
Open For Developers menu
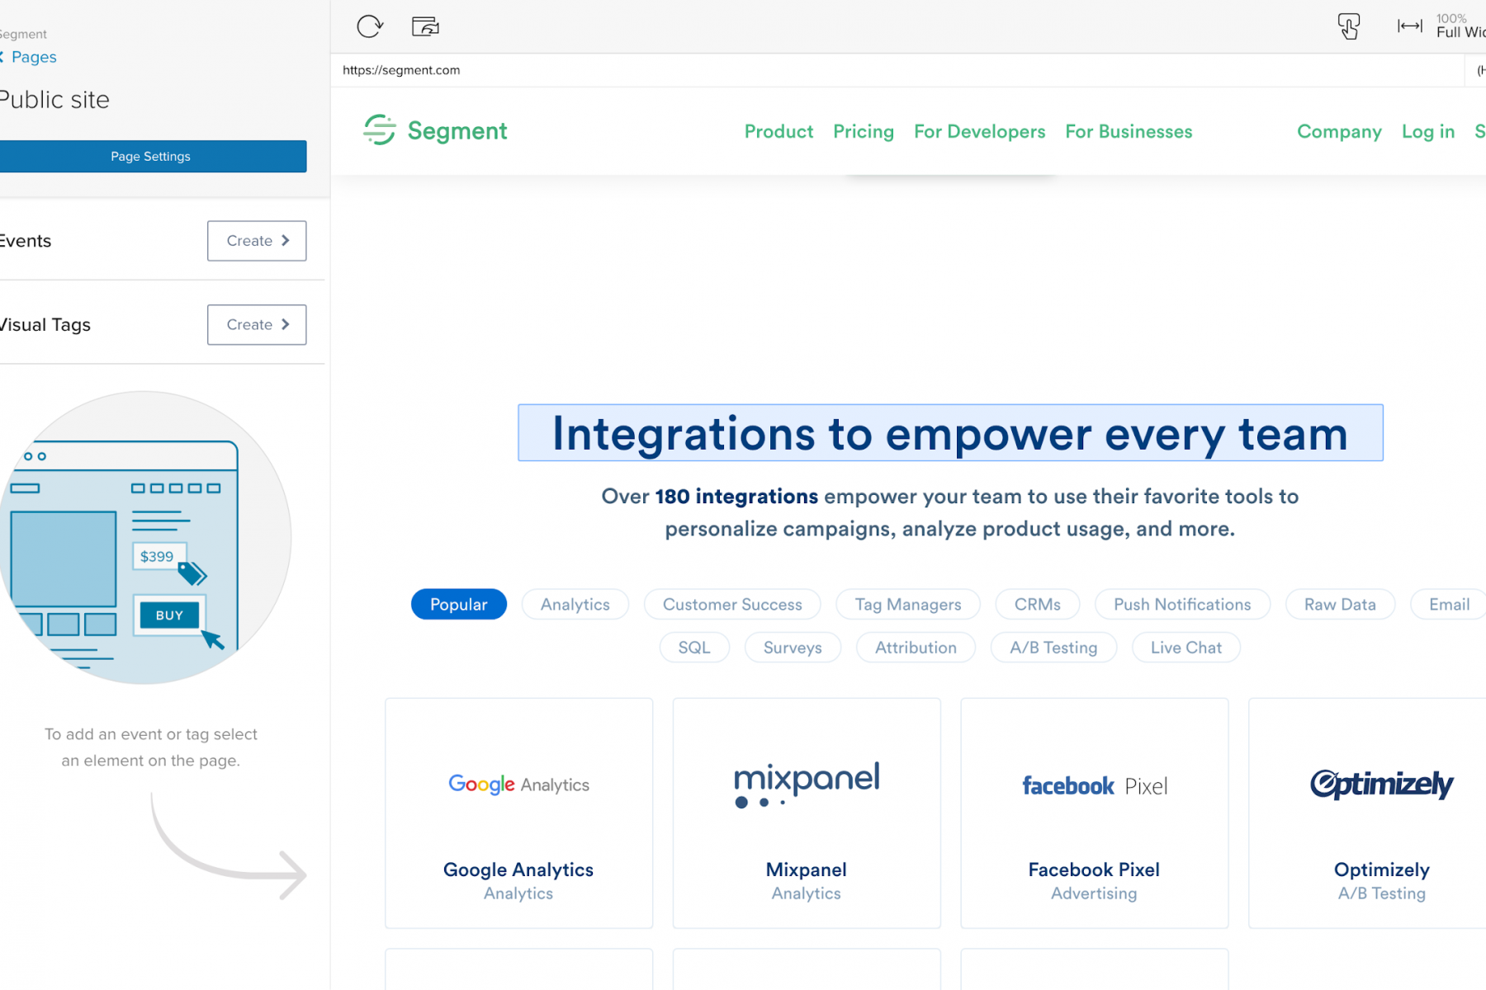click(979, 132)
